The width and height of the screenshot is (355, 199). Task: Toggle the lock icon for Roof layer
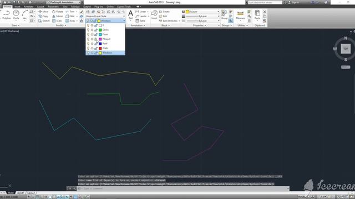[x=96, y=44]
